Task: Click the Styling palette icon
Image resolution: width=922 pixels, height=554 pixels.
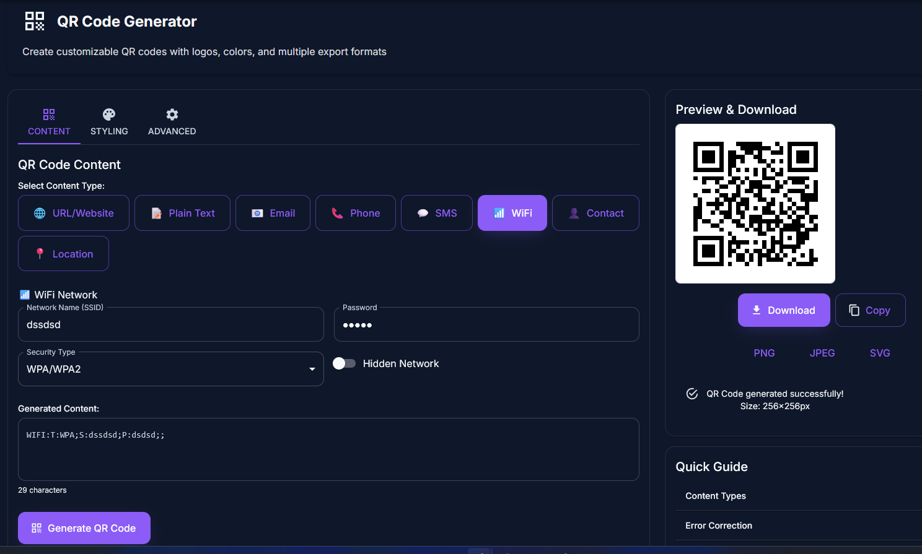Action: pyautogui.click(x=109, y=115)
